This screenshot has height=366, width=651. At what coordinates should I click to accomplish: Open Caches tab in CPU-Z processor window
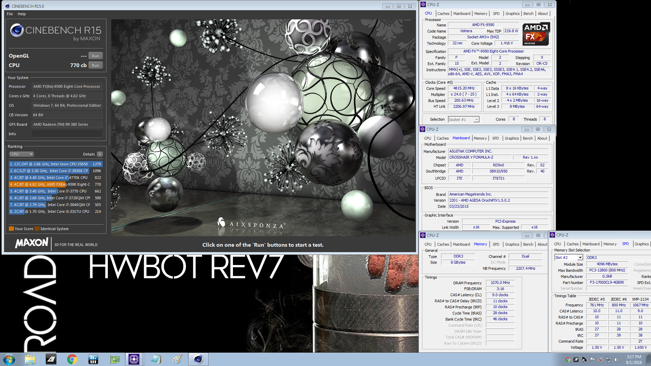pyautogui.click(x=443, y=14)
